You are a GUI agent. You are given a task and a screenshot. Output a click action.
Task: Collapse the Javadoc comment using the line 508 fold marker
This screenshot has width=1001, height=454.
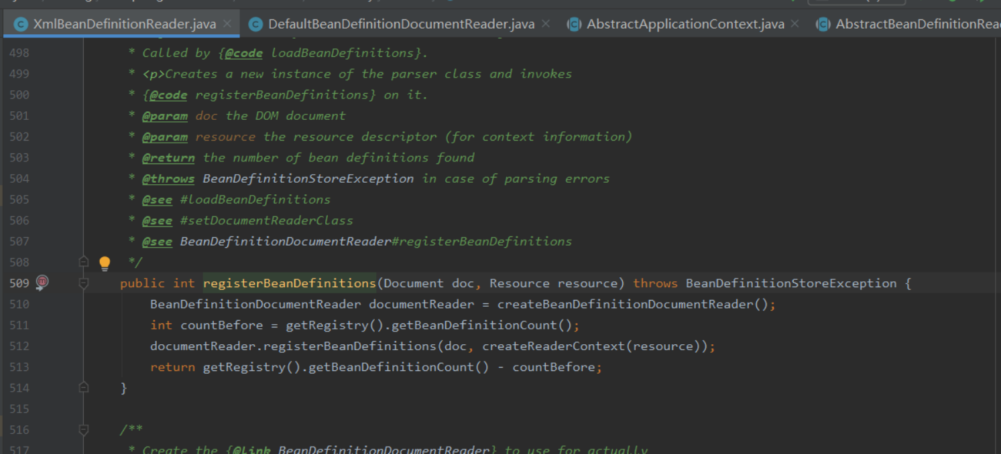point(83,262)
